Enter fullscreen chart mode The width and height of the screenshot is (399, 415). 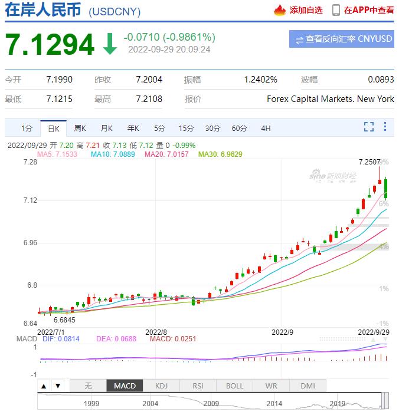369,127
